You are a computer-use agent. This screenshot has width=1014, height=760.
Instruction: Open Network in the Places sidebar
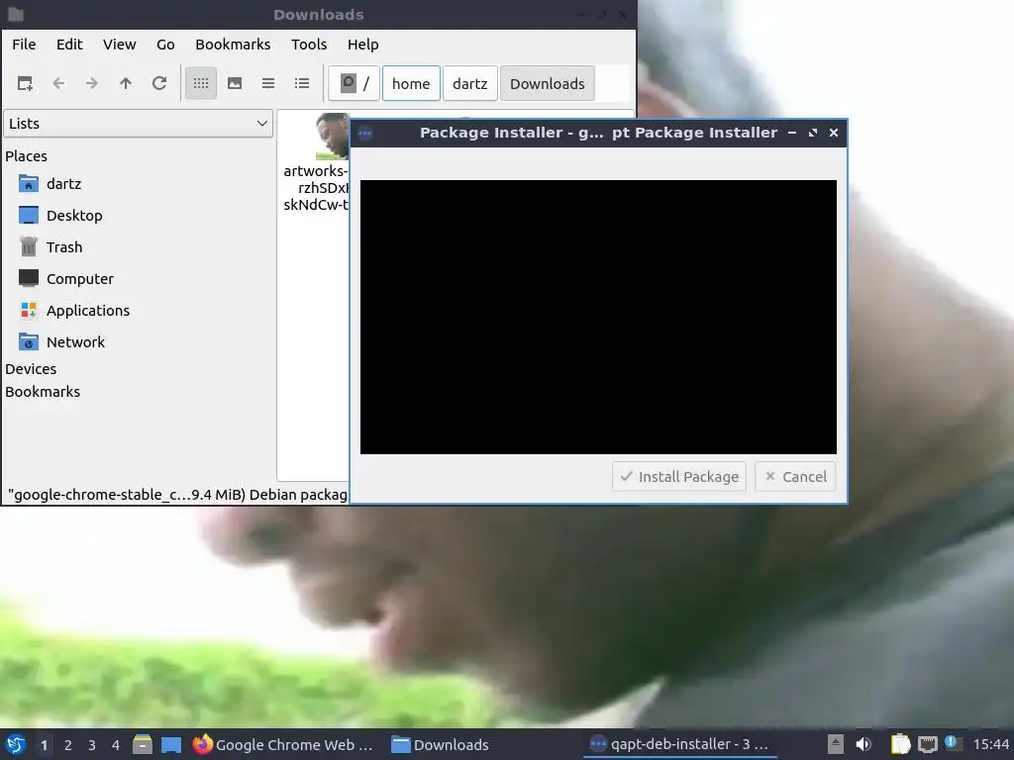(x=62, y=341)
